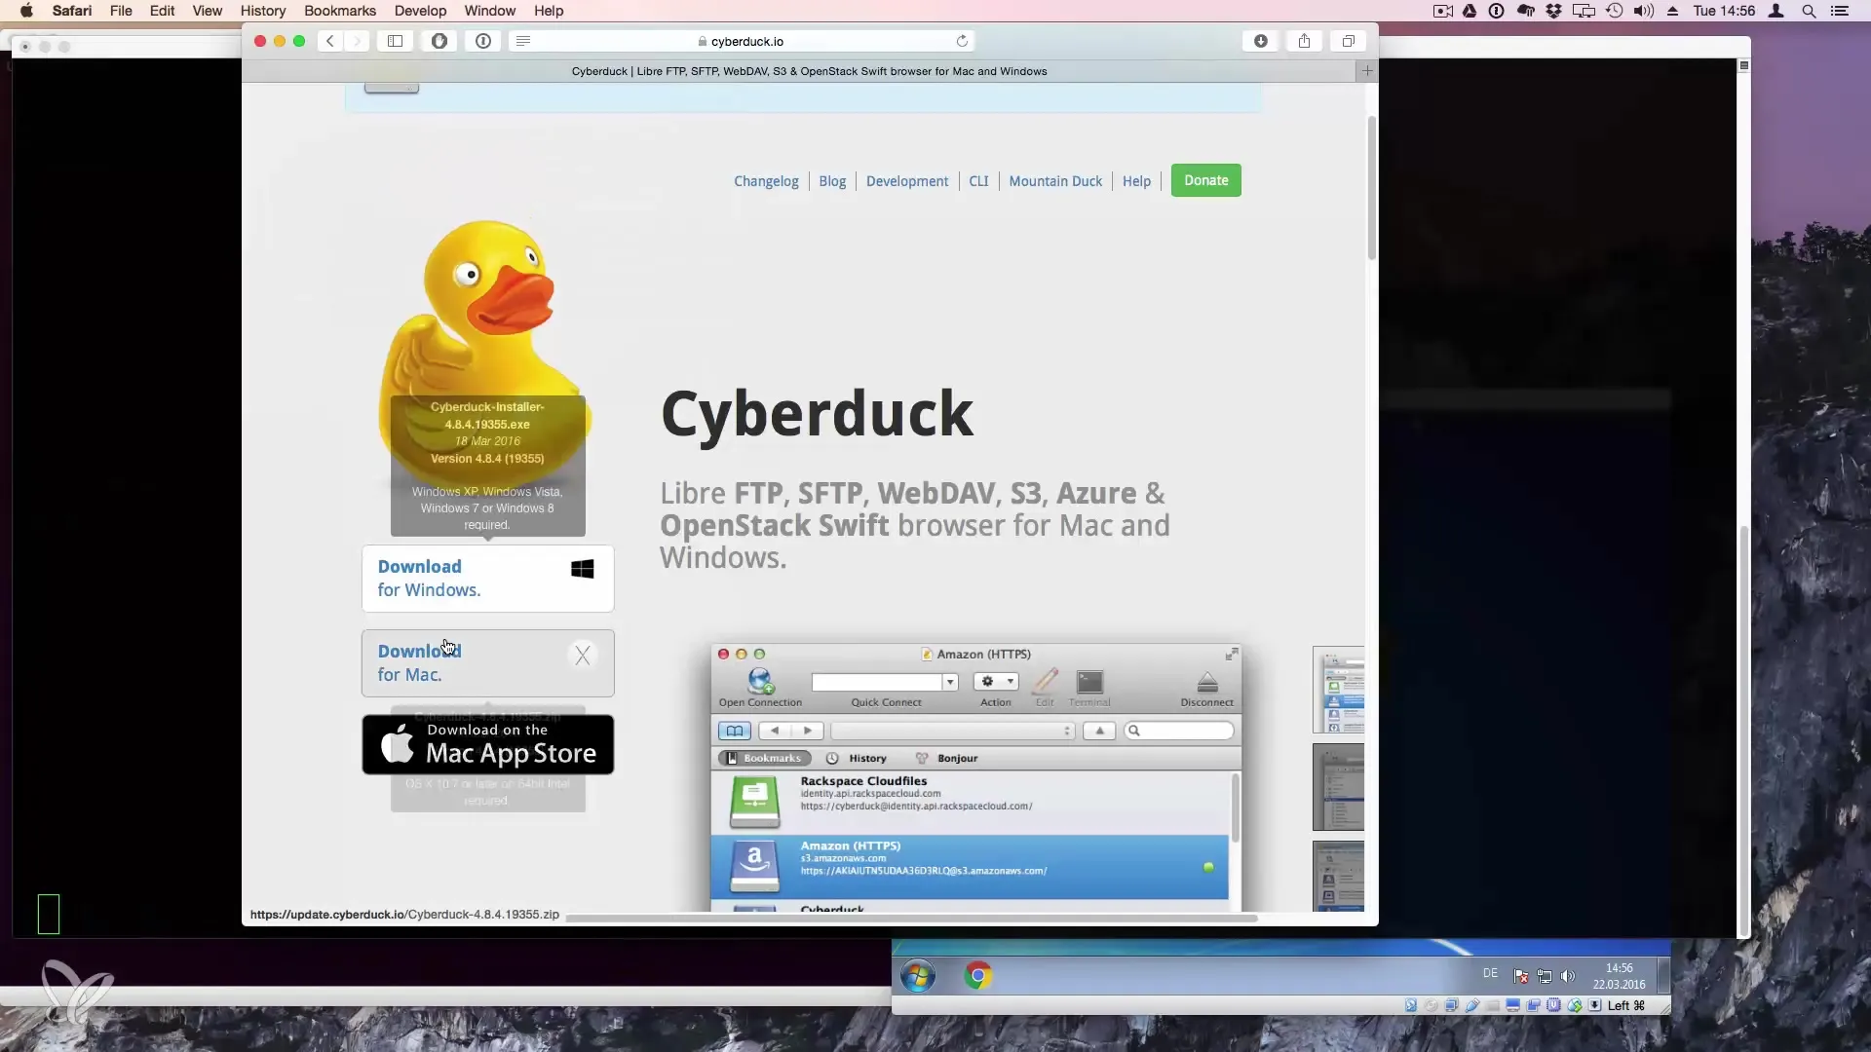
Task: Open the Develop menu
Action: [420, 11]
